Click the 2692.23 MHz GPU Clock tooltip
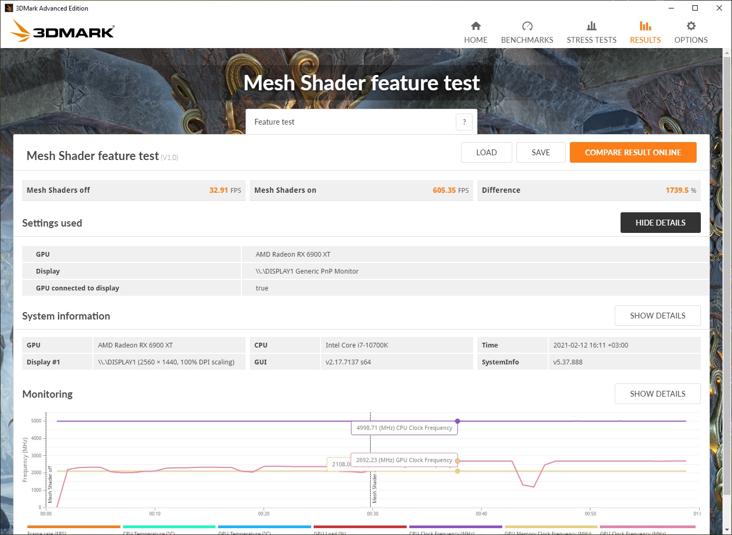The width and height of the screenshot is (732, 535). [x=404, y=460]
